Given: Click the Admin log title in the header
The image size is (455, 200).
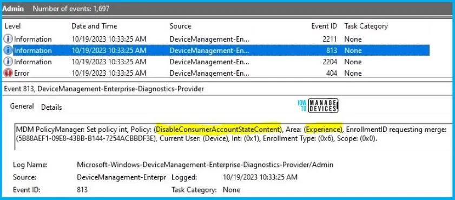Looking at the screenshot, I should tap(13, 9).
